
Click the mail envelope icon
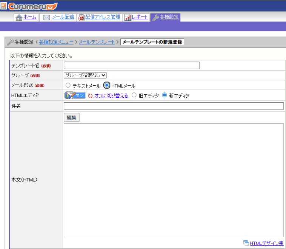click(47, 17)
